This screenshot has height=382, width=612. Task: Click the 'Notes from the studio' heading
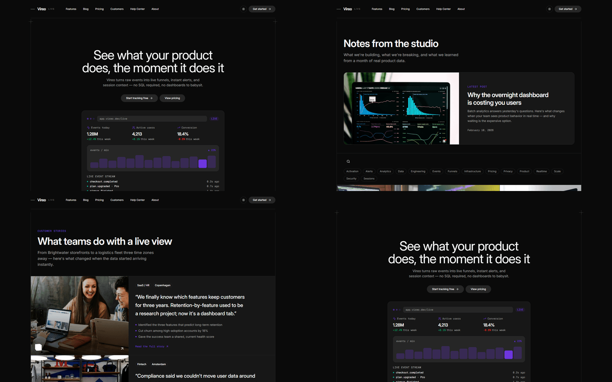pyautogui.click(x=391, y=44)
